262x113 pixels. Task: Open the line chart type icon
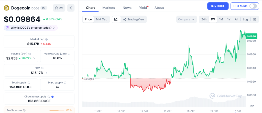116,19
